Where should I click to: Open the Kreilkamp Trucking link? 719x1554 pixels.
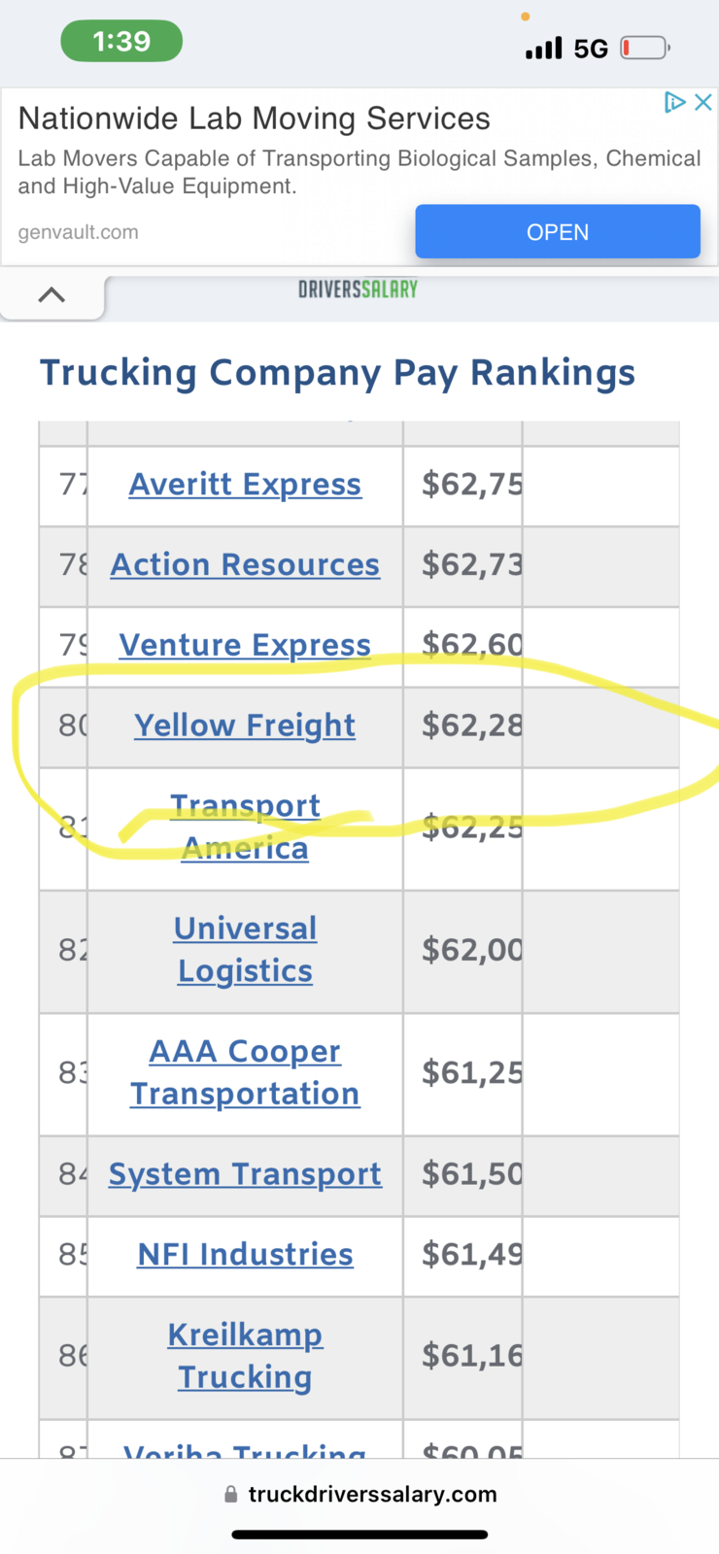pyautogui.click(x=245, y=1357)
